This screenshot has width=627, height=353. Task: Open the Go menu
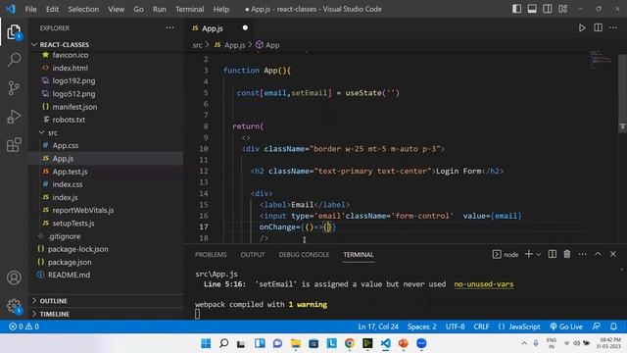tap(138, 9)
